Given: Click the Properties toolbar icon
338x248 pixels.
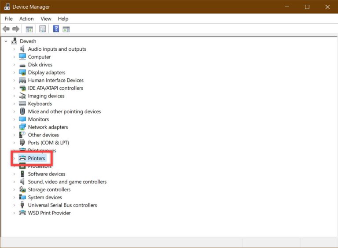Looking at the screenshot, I should pos(42,29).
